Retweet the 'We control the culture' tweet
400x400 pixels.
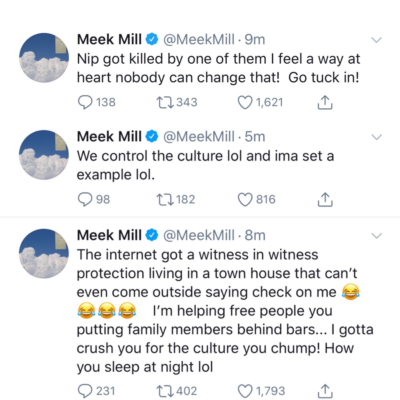(x=166, y=199)
